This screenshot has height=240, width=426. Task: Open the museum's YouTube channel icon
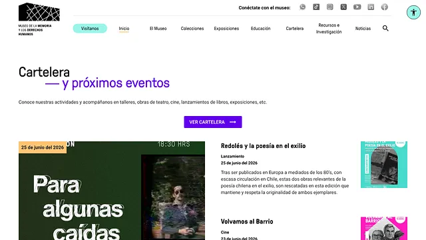[x=357, y=7]
